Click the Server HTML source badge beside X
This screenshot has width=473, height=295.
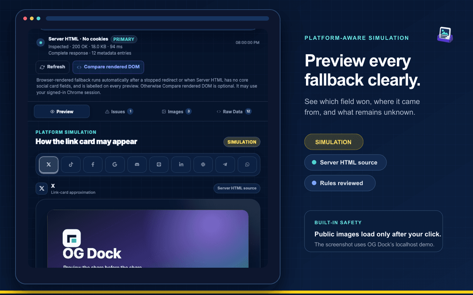(x=237, y=188)
